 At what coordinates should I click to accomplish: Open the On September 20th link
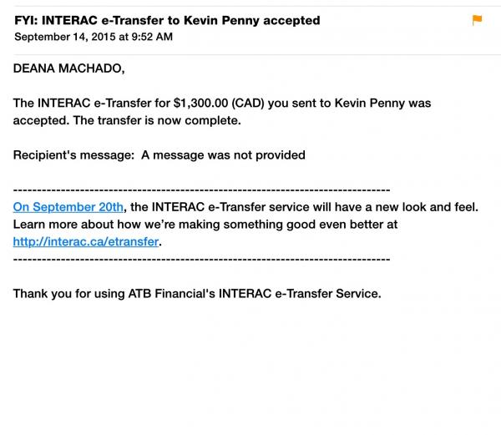pos(68,207)
